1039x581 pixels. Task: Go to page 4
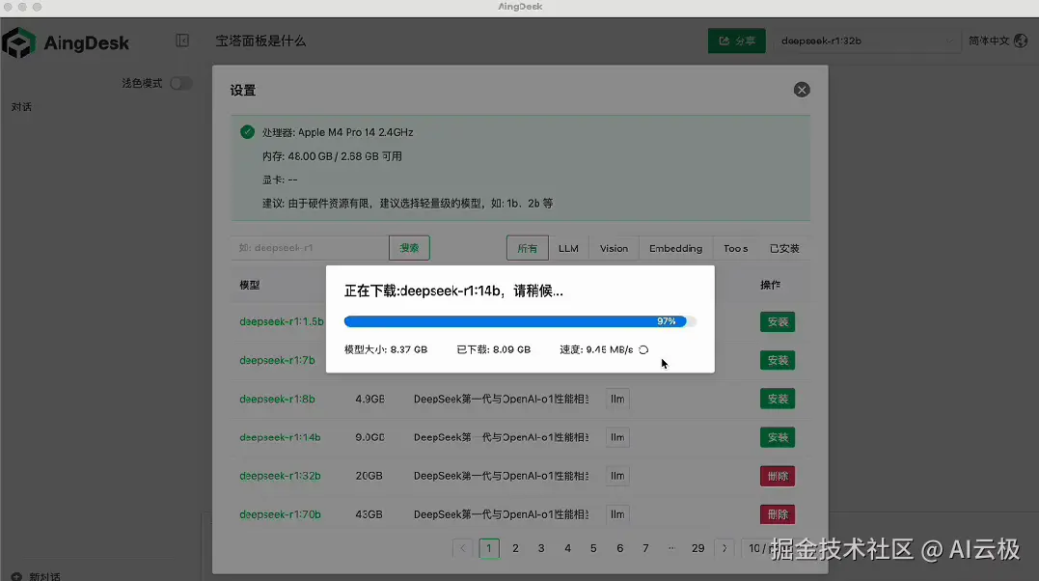(x=567, y=548)
